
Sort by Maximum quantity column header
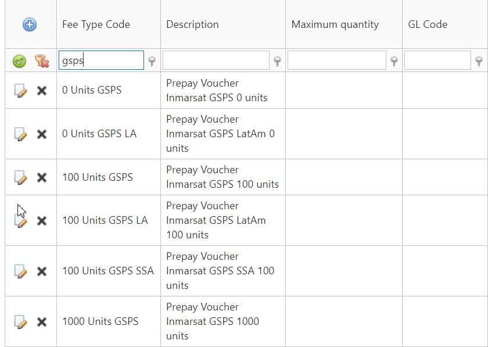click(335, 24)
